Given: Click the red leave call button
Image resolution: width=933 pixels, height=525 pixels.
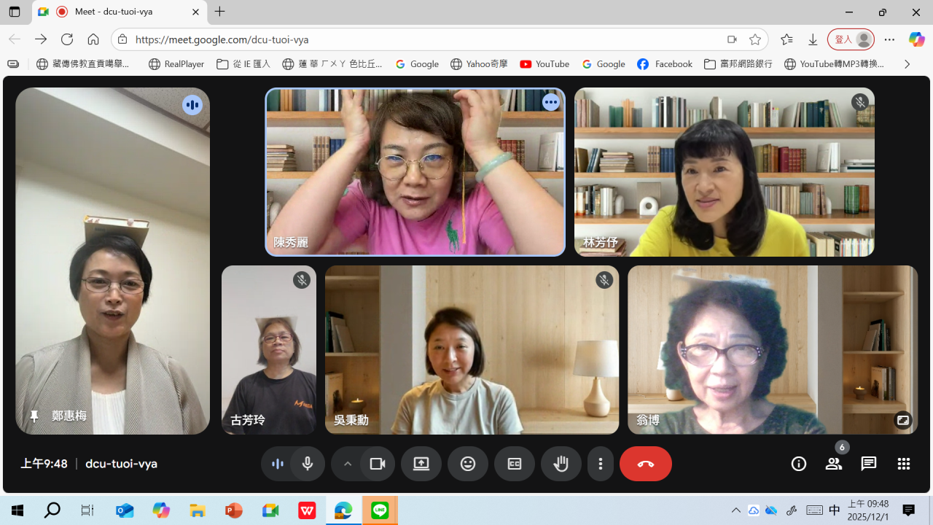Looking at the screenshot, I should pyautogui.click(x=645, y=464).
